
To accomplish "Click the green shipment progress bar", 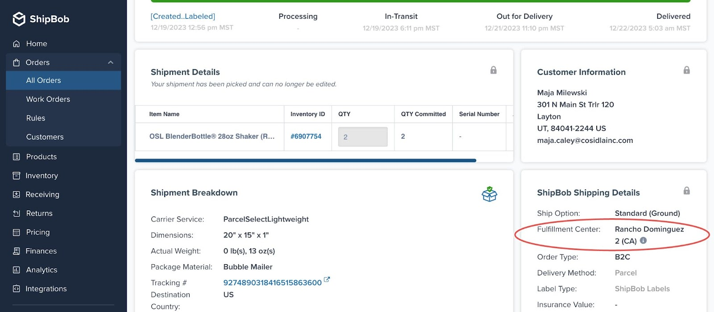I will tap(421, 1).
